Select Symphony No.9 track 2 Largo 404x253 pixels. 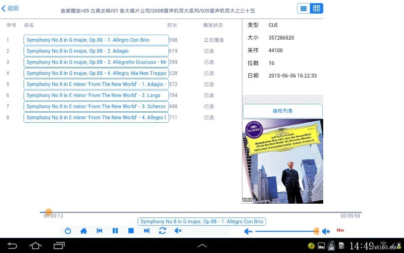pyautogui.click(x=96, y=95)
